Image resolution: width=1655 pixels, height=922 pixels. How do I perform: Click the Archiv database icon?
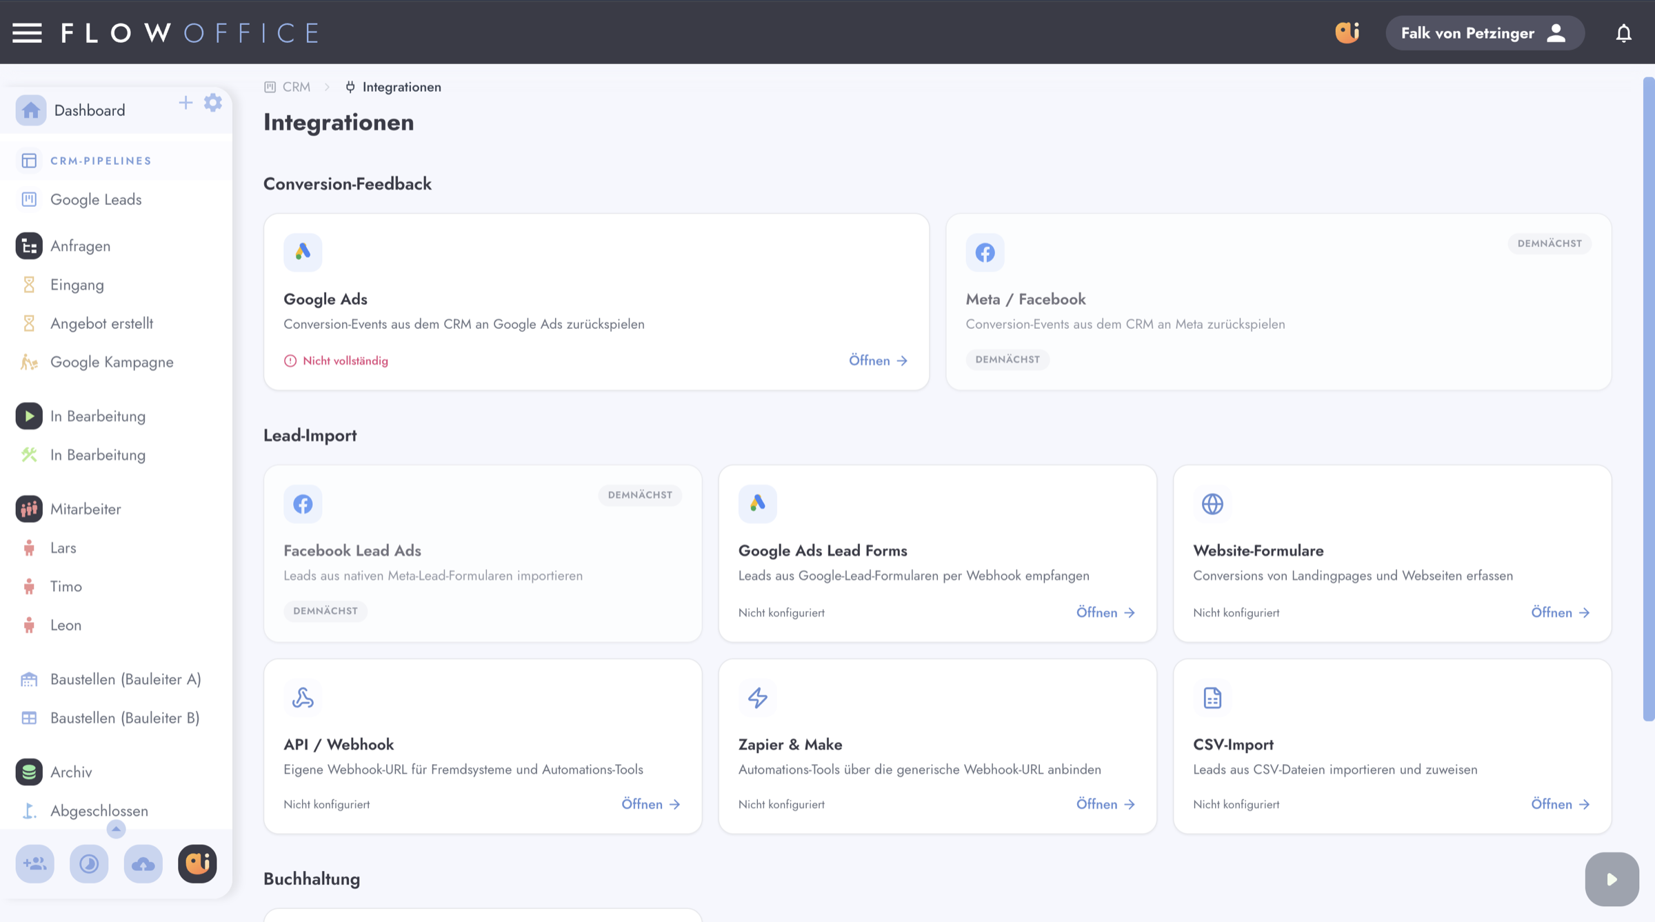pyautogui.click(x=29, y=772)
